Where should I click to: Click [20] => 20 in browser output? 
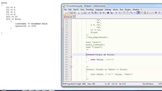12,17
